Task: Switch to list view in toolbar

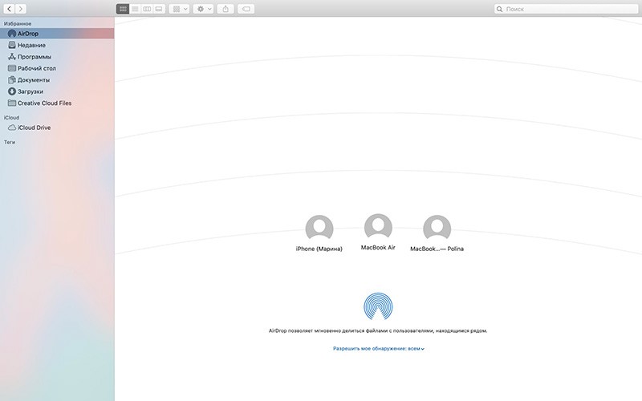Action: (135, 9)
